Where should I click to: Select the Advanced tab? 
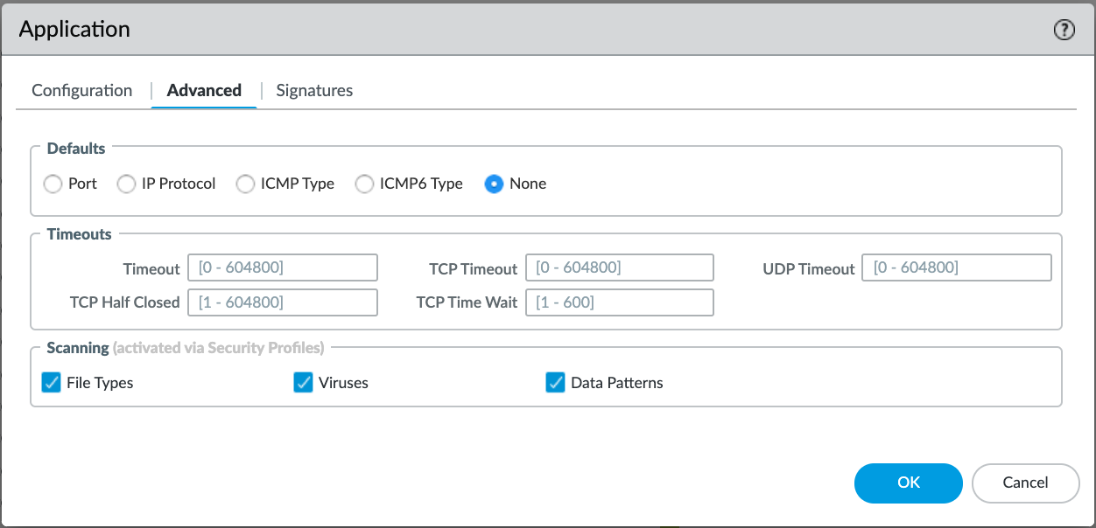[x=204, y=91]
